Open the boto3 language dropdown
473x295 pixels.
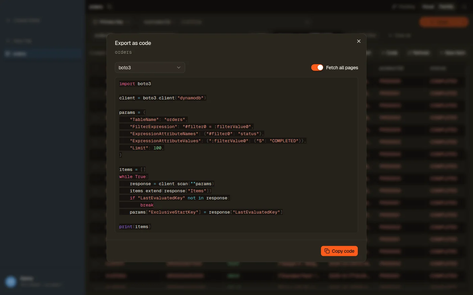tap(150, 68)
